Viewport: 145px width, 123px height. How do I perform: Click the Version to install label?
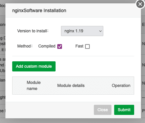[33, 31]
